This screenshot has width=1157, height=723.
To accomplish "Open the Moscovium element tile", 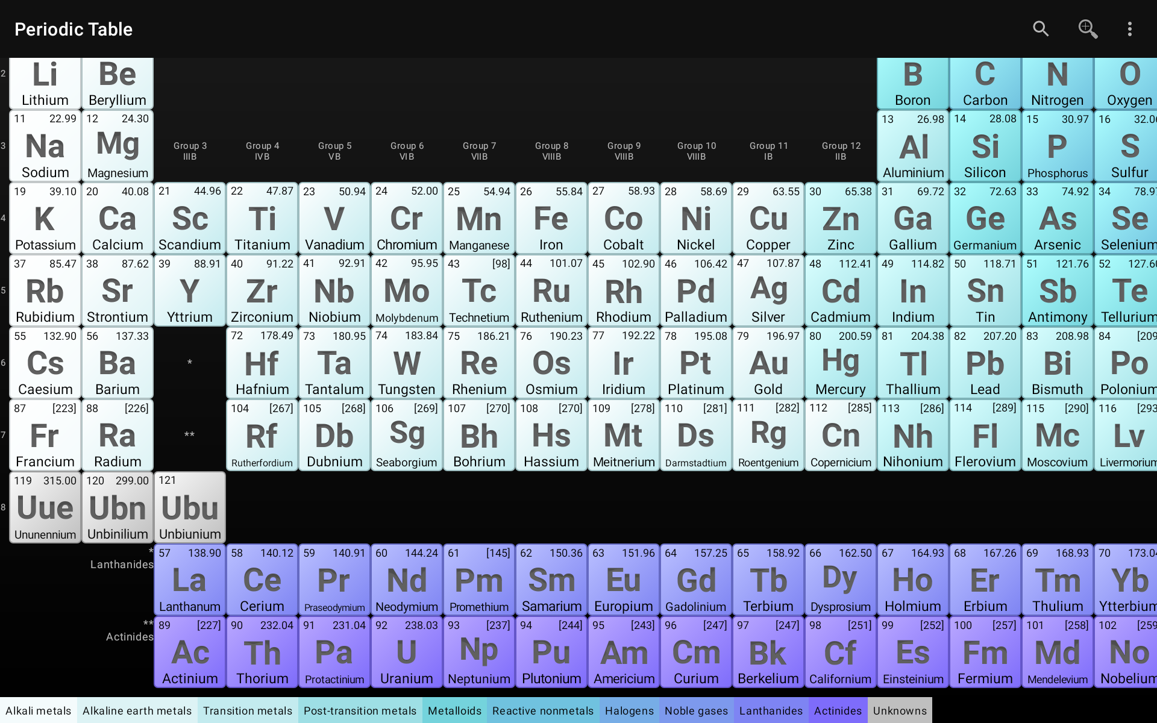I will tap(1058, 435).
